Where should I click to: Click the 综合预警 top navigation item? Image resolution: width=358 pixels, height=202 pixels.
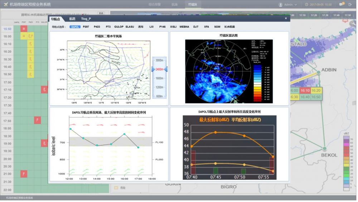click(x=155, y=5)
